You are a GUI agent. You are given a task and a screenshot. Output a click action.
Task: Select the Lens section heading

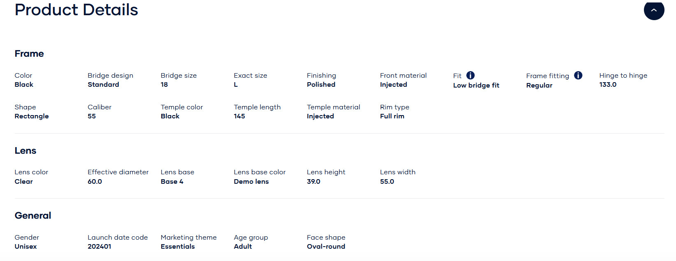click(25, 151)
